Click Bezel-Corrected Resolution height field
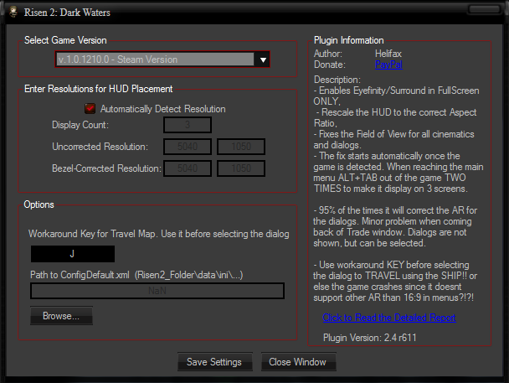This screenshot has height=383, width=509. pyautogui.click(x=241, y=168)
